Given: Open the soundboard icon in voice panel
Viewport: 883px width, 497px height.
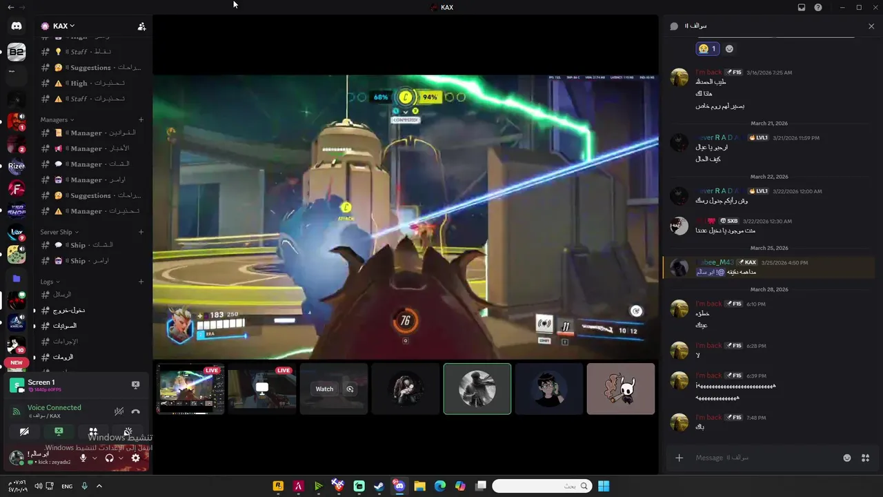Looking at the screenshot, I should (128, 431).
